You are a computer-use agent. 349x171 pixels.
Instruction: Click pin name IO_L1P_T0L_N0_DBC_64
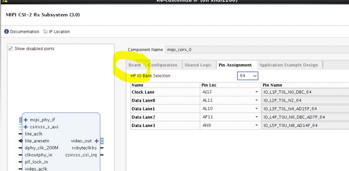click(x=287, y=92)
